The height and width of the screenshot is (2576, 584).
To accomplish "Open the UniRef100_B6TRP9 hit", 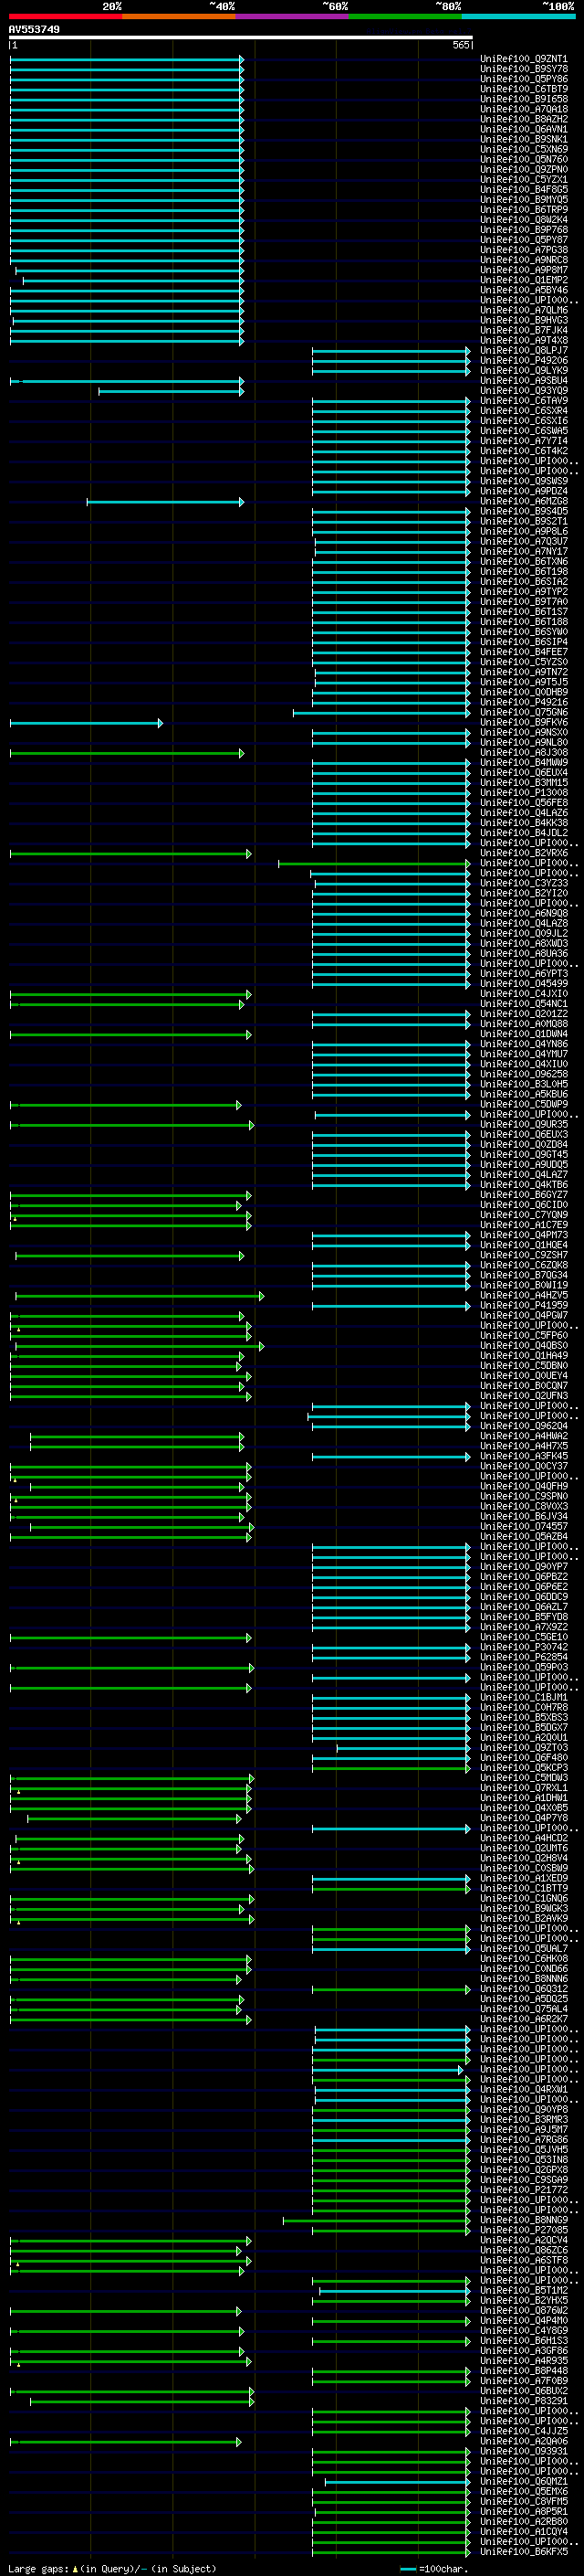I will [x=524, y=210].
